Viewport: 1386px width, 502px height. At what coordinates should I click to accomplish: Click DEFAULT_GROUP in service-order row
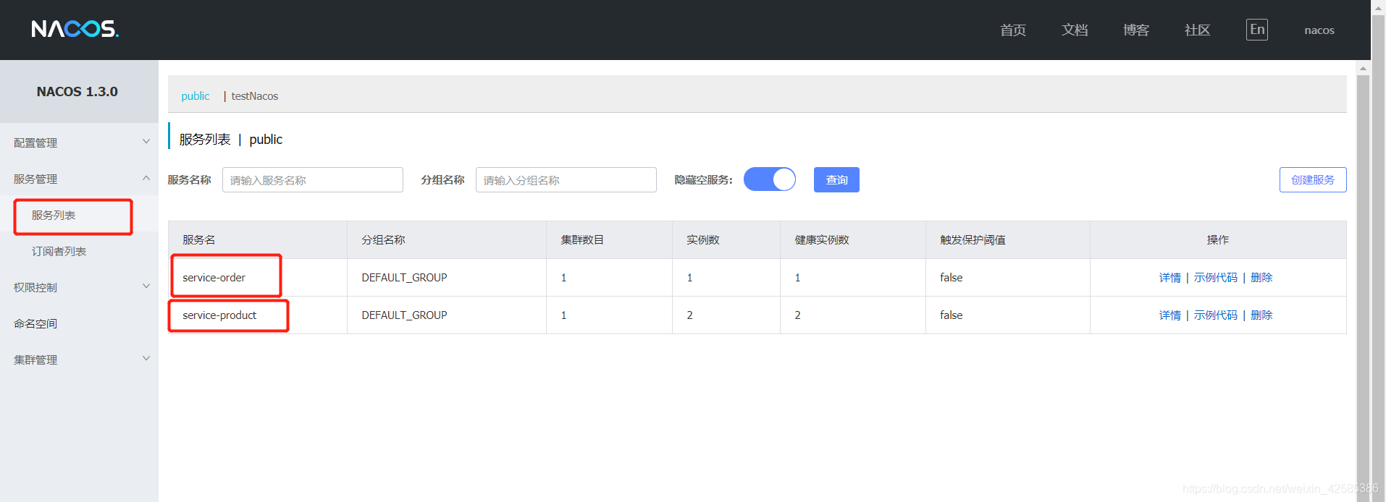[405, 278]
